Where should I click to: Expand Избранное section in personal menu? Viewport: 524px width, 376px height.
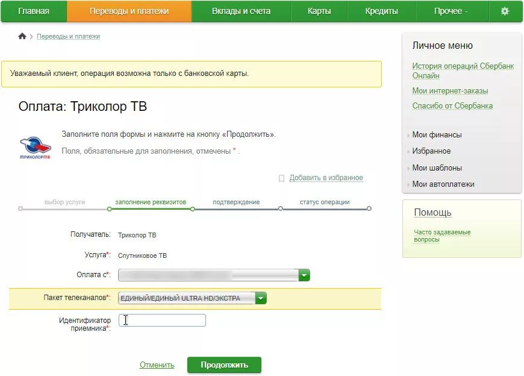tap(431, 151)
